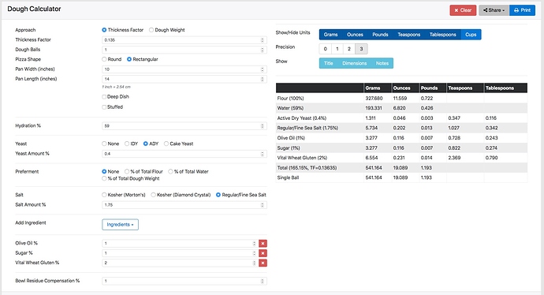This screenshot has height=295, width=544.
Task: Click the 'Water (59%)' row label
Action: tap(290, 108)
